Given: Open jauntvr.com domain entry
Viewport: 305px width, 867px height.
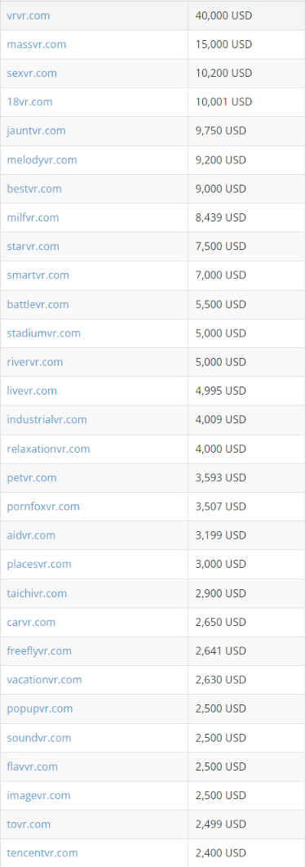Looking at the screenshot, I should coord(37,131).
